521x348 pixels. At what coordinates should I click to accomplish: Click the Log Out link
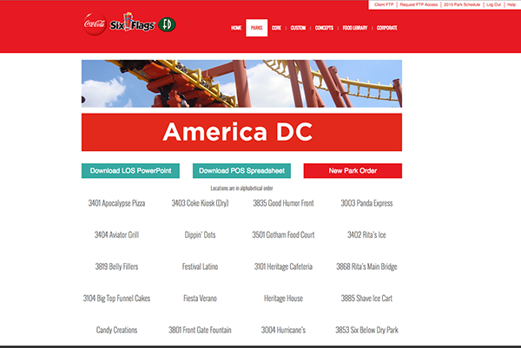(493, 4)
